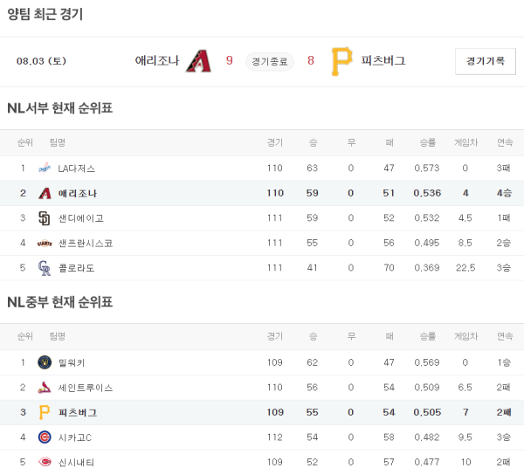
Task: Click the San Diego Padres logo in standings
Action: coord(45,218)
